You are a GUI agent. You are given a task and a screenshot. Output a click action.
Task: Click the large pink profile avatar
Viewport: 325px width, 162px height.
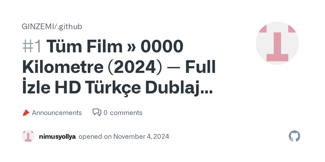coord(277,43)
